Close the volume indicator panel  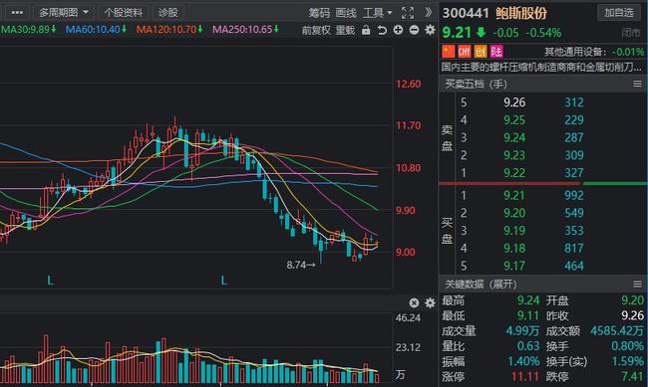[414, 302]
